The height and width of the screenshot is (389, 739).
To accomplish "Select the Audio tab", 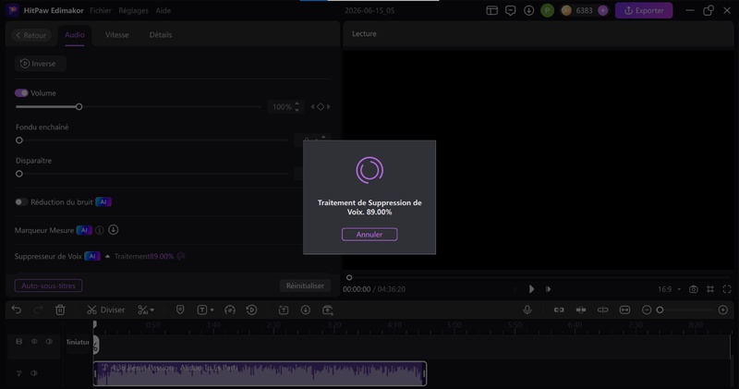I will coord(75,35).
